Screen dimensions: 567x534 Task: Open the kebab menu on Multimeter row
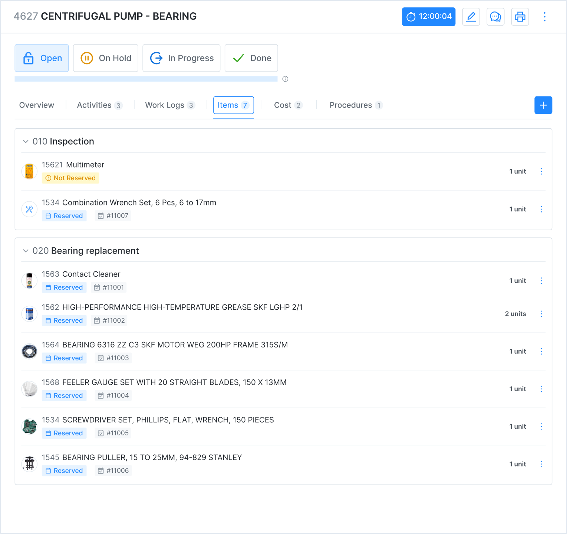(x=541, y=171)
